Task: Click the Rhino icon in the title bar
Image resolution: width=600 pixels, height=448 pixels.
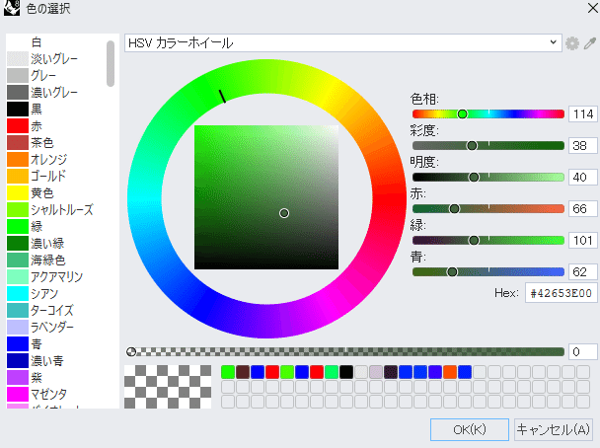Action: 12,8
